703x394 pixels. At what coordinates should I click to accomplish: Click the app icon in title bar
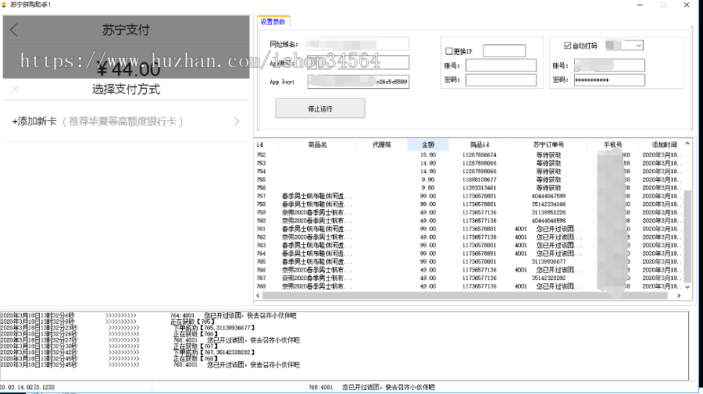coord(4,5)
